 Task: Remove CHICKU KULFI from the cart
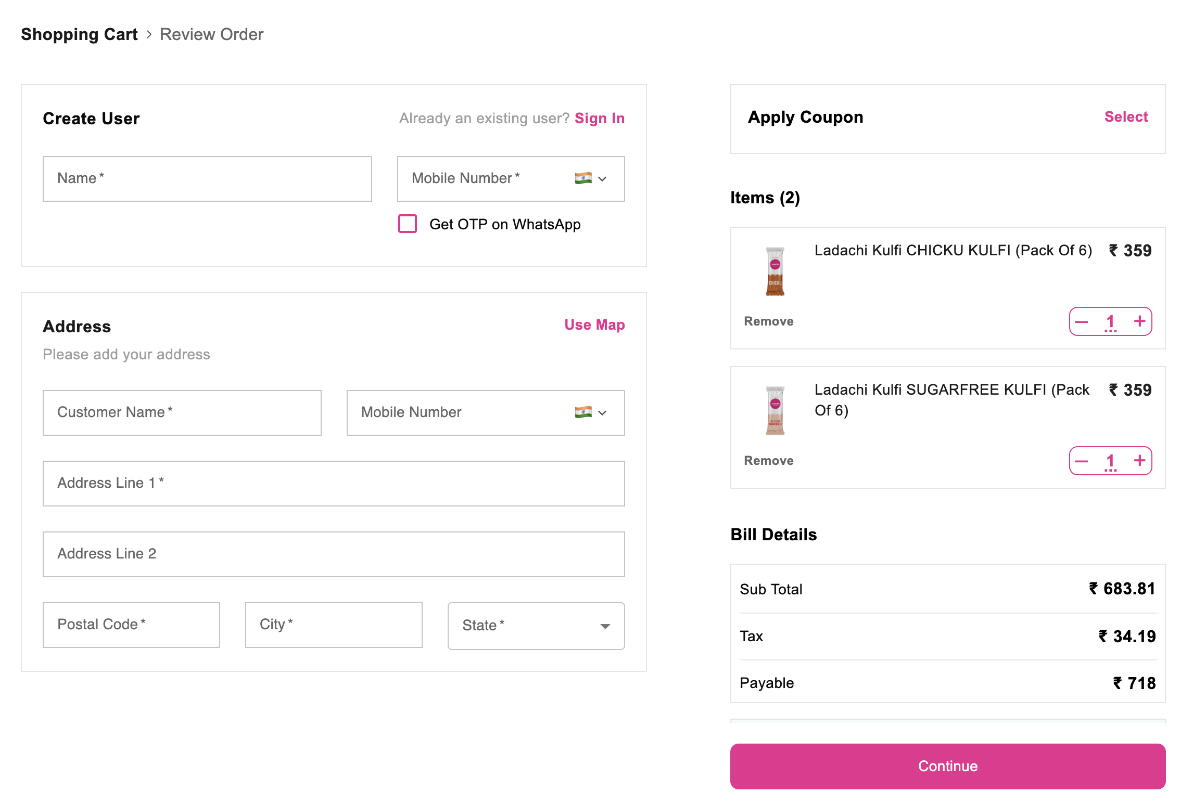click(768, 321)
